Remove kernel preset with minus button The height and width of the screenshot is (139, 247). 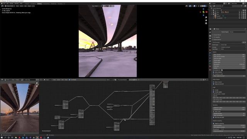coord(245,42)
